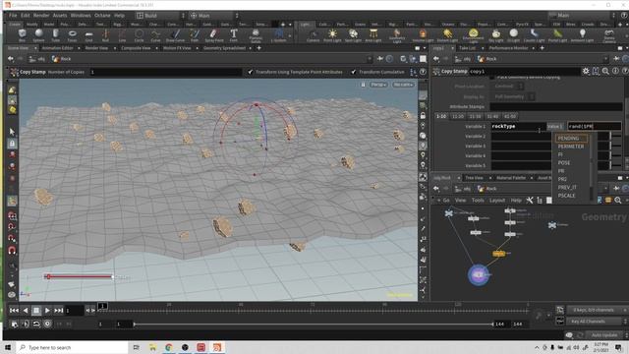Open the Render menu

(41, 16)
